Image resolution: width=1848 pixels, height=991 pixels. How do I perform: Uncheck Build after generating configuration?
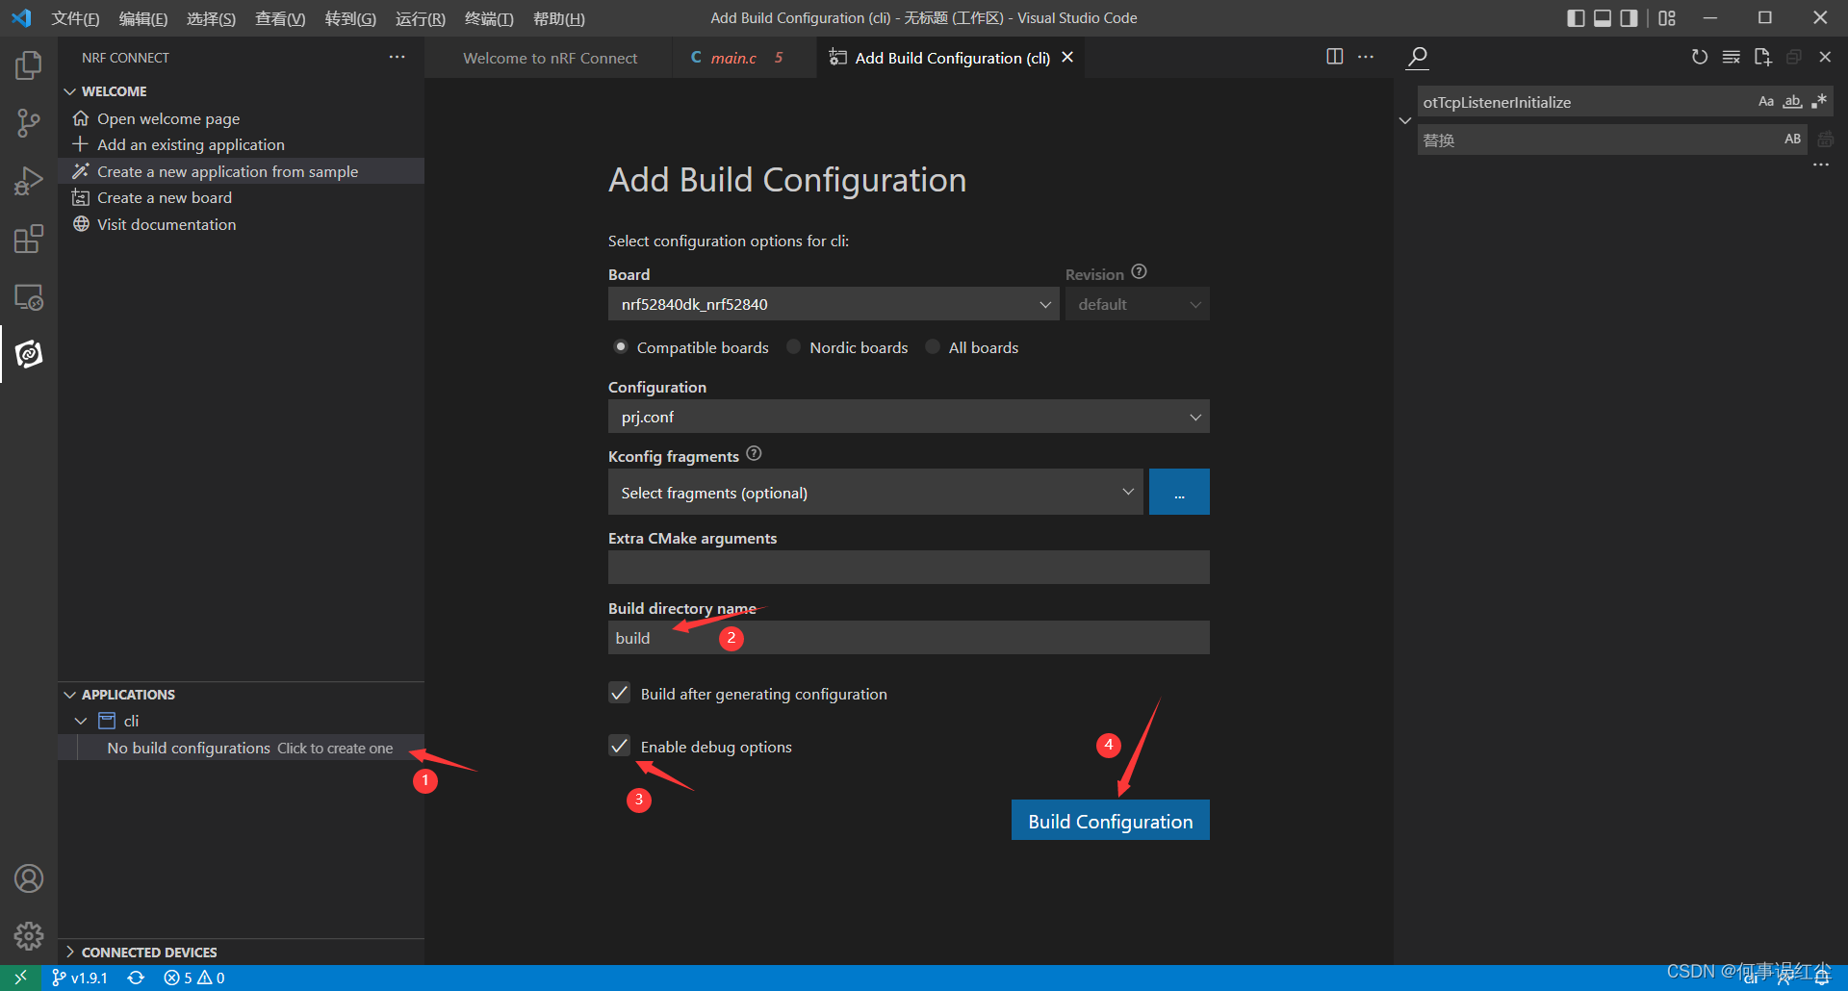(620, 693)
